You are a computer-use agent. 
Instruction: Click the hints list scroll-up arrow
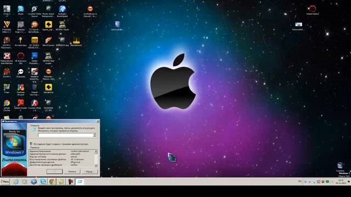[96, 151]
